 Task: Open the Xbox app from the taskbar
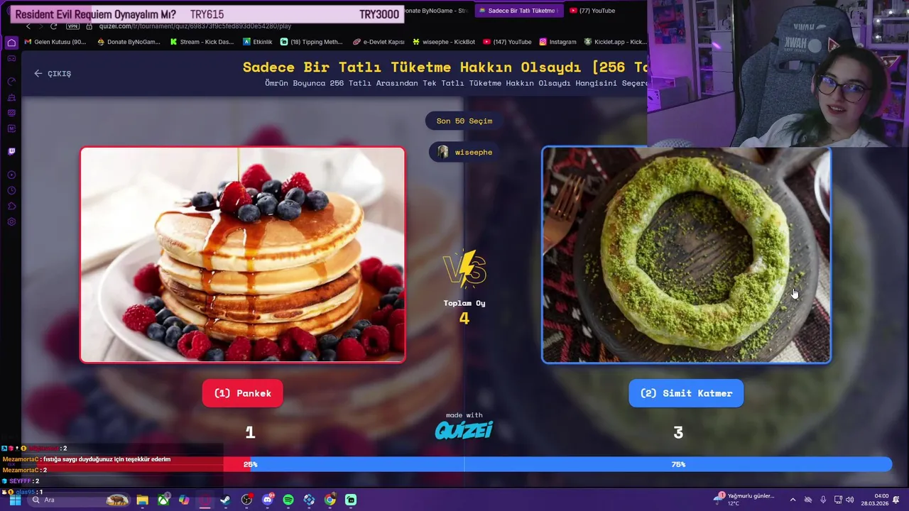tap(163, 500)
